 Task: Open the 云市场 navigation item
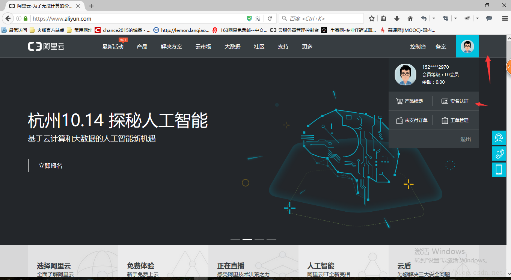203,47
